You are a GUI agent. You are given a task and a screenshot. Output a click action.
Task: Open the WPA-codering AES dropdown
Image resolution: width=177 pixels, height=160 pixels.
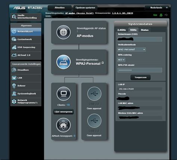(x=121, y=60)
